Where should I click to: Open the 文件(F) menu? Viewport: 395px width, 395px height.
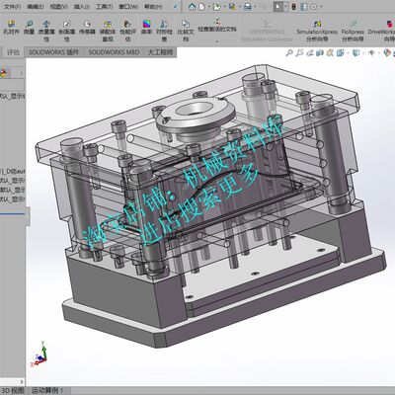point(12,7)
